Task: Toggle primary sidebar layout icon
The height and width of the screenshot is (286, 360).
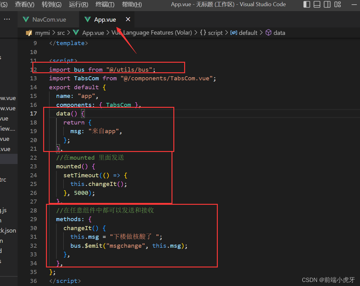Action: pos(307,4)
